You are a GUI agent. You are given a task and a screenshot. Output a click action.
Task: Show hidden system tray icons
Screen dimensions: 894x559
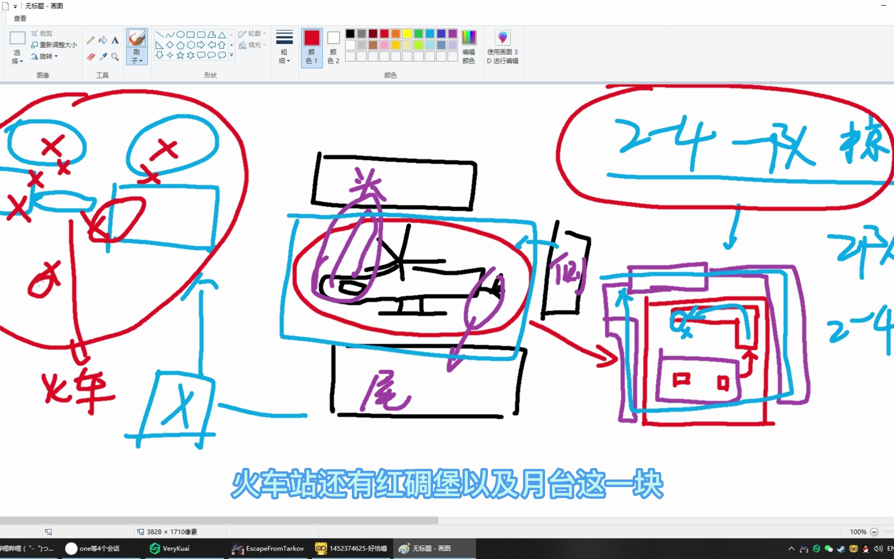[791, 549]
